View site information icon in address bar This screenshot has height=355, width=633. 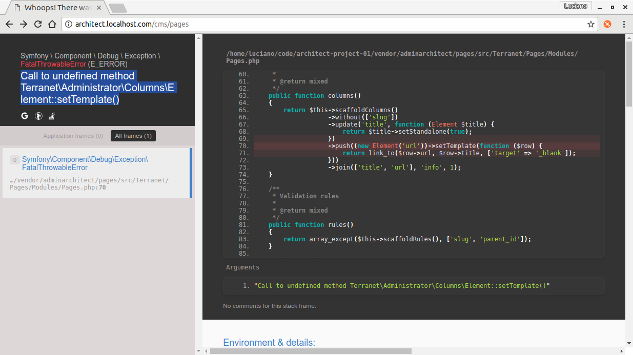pyautogui.click(x=69, y=24)
